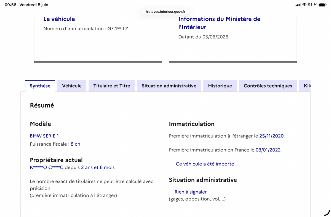Click the Ce véhicule a été importé notice

pos(205,164)
